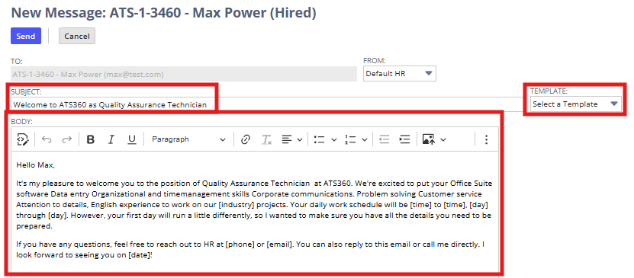Click the decrease indent icon
Screen dimensions: 634x278
(384, 139)
